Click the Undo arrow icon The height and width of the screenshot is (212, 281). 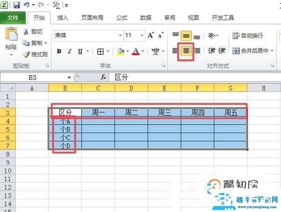point(26,5)
